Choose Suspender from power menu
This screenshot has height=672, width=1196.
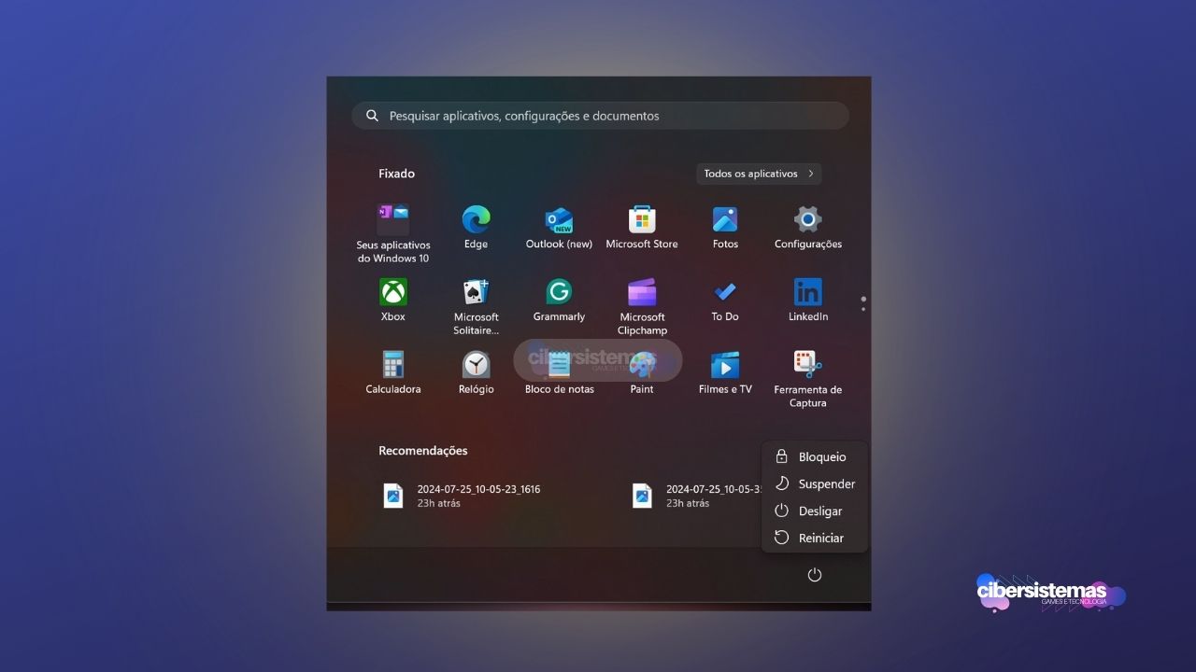815,483
